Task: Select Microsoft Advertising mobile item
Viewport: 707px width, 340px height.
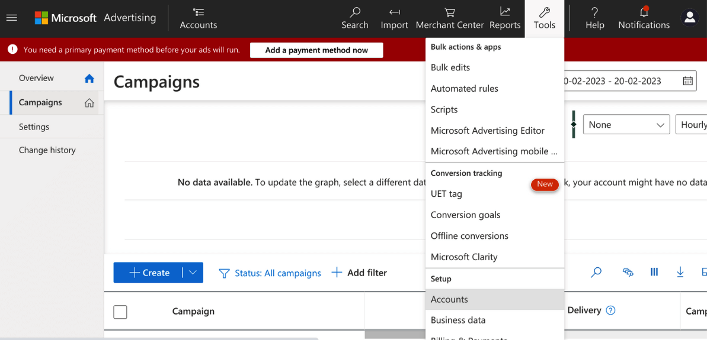Action: 495,151
